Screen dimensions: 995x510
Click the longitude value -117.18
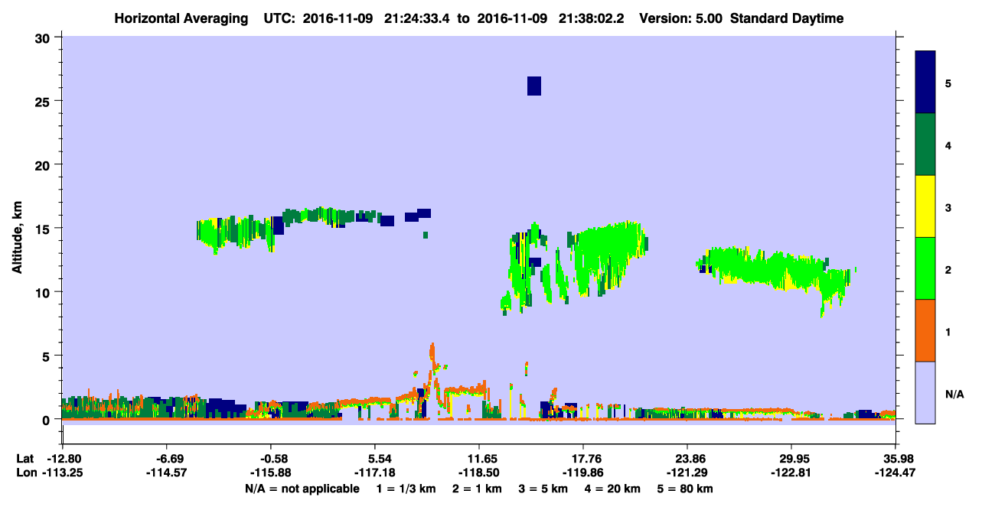click(374, 473)
